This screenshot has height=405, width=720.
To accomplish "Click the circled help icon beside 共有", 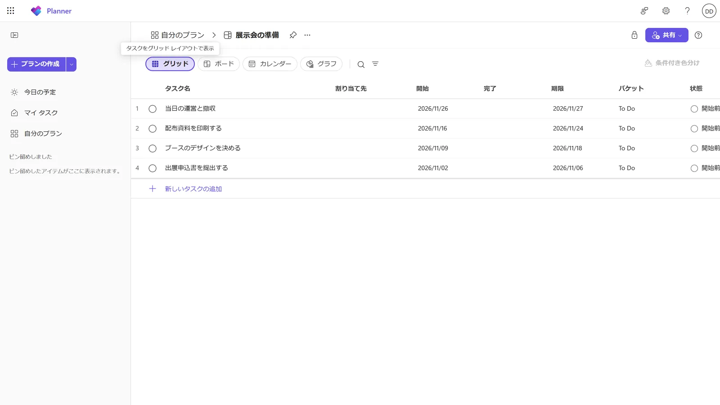I will 698,35.
